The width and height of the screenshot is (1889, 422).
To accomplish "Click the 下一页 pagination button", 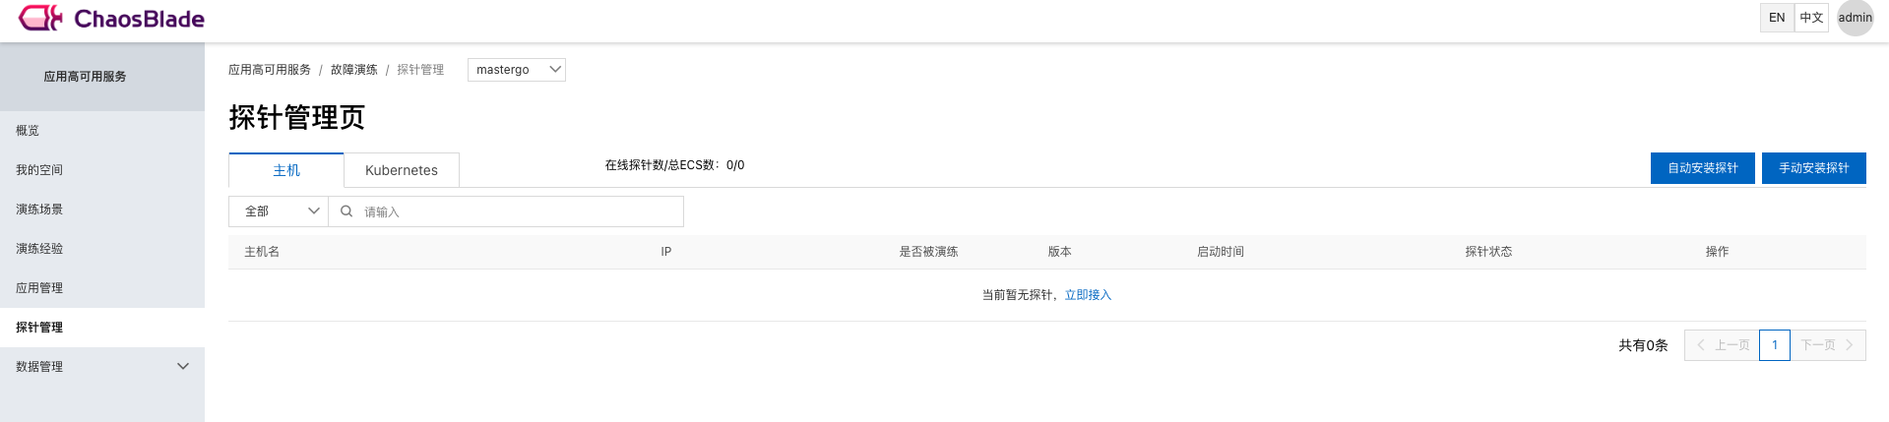I will (x=1828, y=345).
